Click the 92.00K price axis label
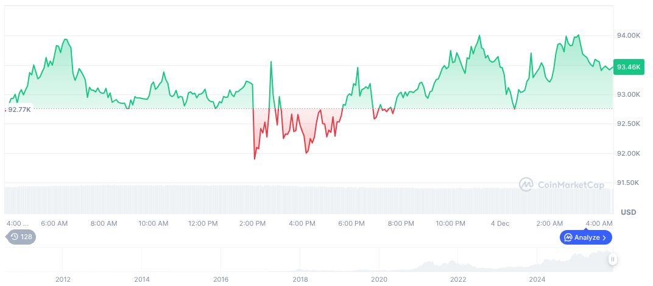This screenshot has width=653, height=286. (x=629, y=153)
